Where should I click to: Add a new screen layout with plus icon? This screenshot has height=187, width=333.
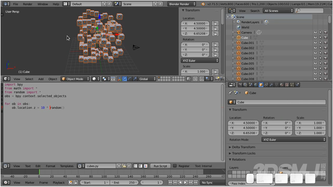(105, 4)
